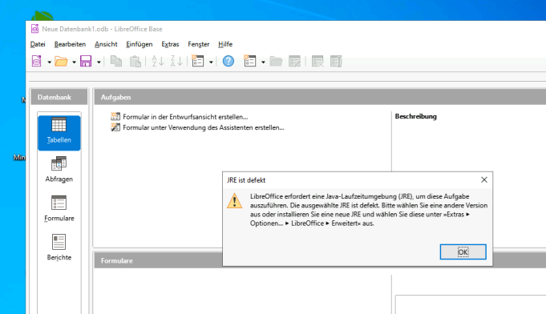Image resolution: width=546 pixels, height=314 pixels.
Task: Open the Bearbeiten menu
Action: coord(70,44)
